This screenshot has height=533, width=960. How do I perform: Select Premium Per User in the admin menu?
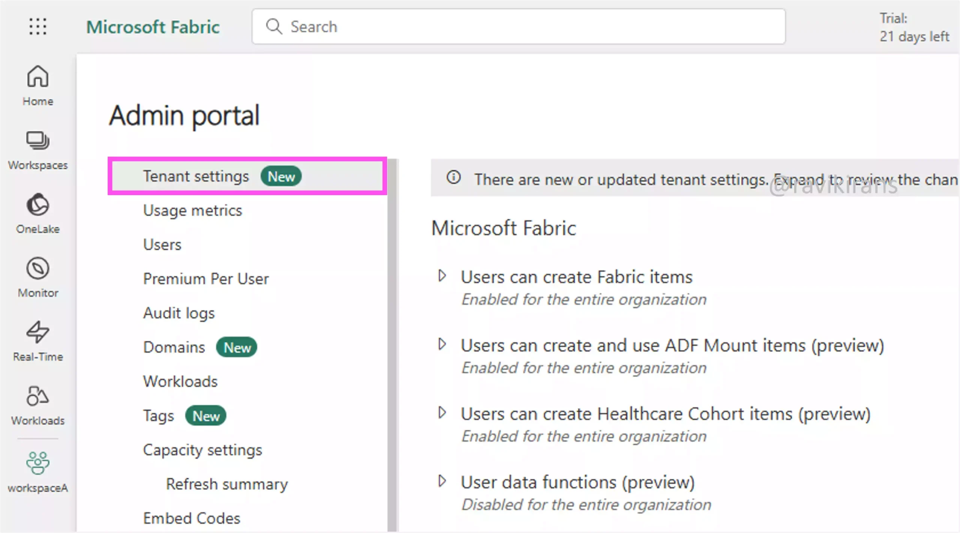[206, 279]
